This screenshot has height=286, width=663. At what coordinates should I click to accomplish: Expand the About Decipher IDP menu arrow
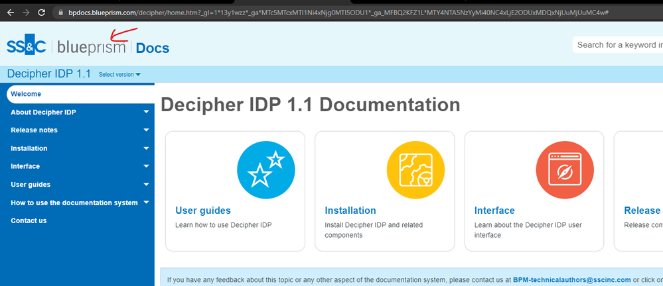click(146, 112)
